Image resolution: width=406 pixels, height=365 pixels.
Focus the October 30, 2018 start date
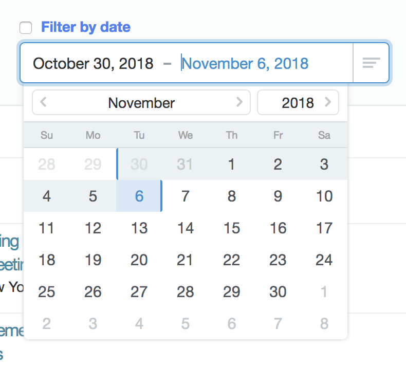point(93,63)
